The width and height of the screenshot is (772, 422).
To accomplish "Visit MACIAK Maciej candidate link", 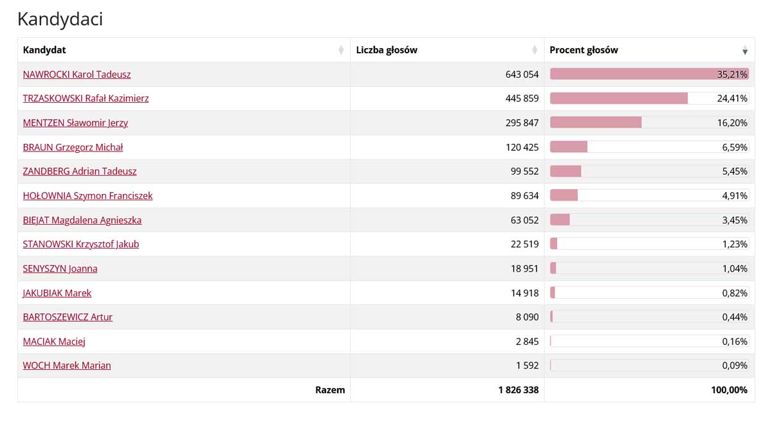I will pos(54,342).
